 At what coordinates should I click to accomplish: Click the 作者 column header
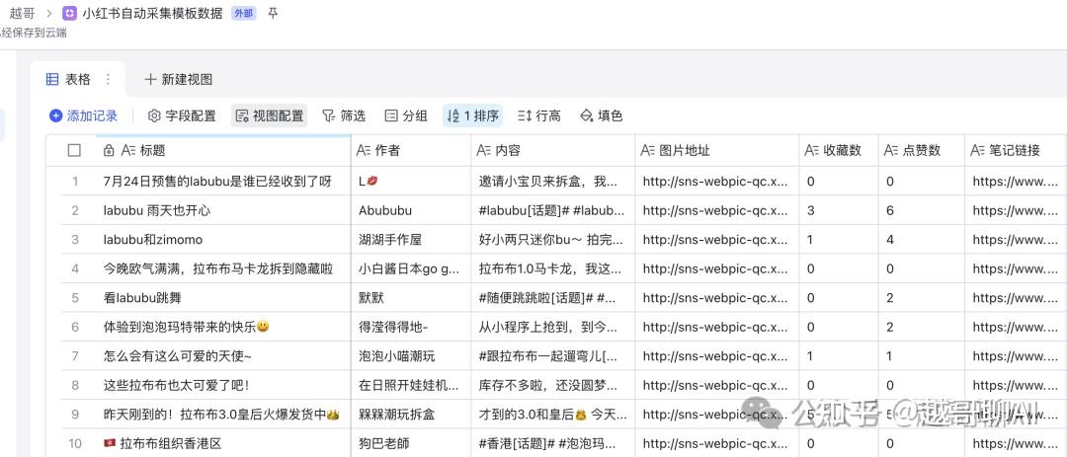(x=411, y=150)
